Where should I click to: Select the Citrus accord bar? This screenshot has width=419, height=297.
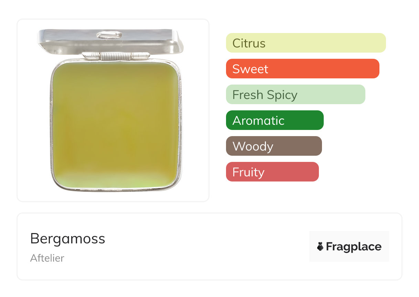305,43
